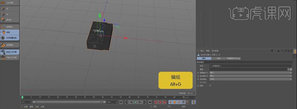Click the play forward button
This screenshot has height=109, width=297.
pos(135,102)
